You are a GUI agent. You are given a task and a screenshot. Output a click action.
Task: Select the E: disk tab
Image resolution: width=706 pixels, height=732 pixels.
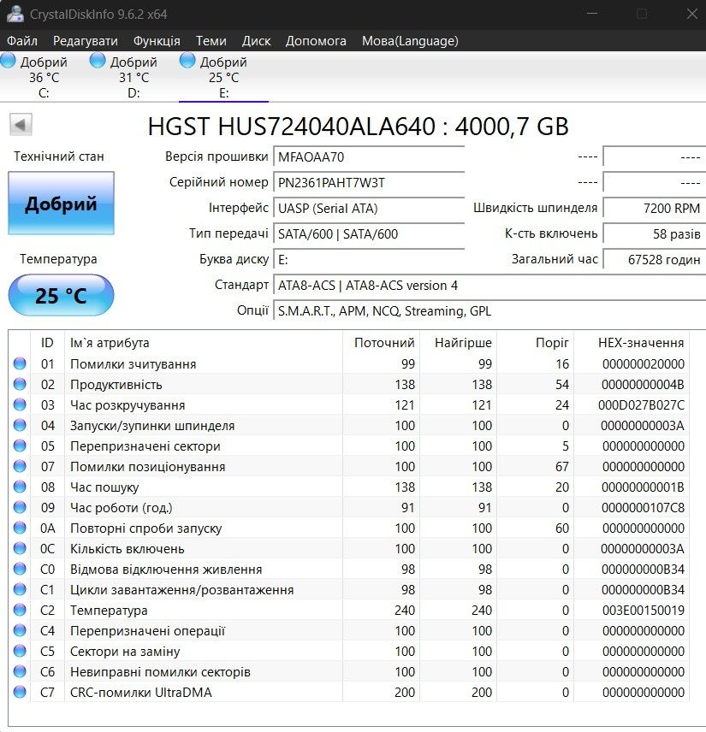223,77
